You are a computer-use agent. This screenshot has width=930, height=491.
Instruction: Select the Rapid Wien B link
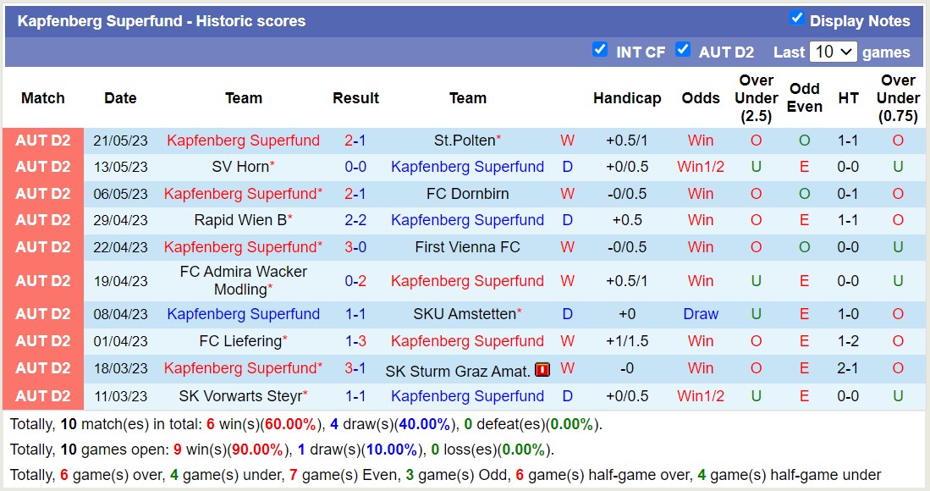pos(243,220)
